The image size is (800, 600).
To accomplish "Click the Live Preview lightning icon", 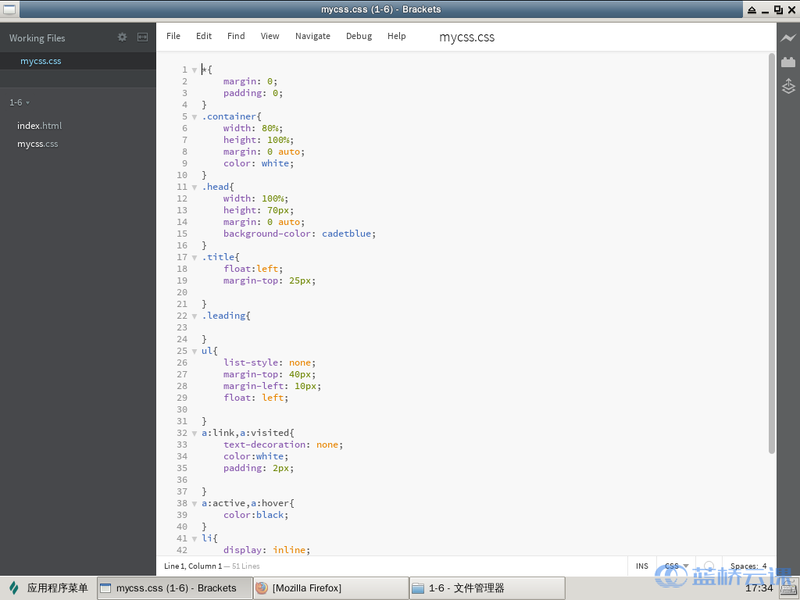I will 788,37.
